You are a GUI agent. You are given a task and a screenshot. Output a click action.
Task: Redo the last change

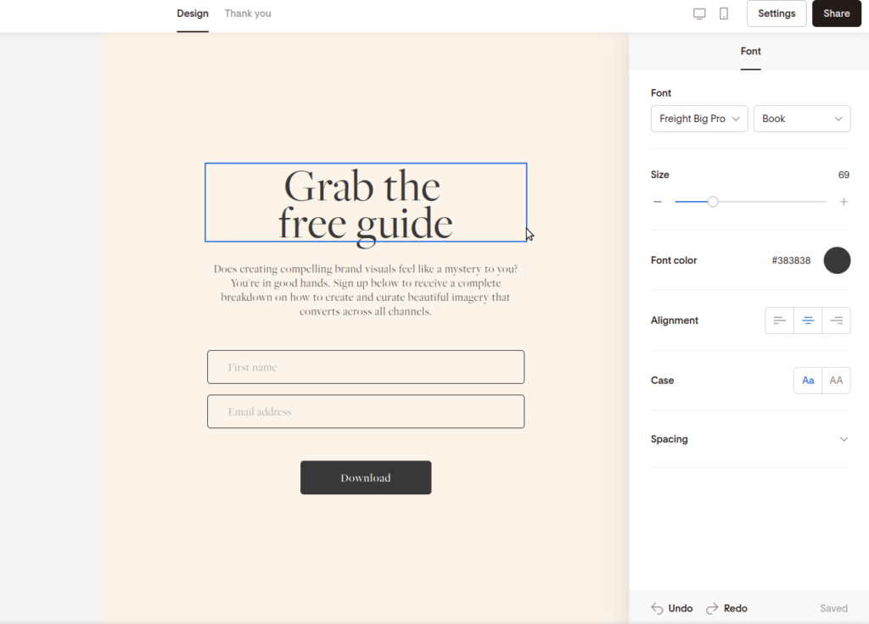[x=726, y=609]
